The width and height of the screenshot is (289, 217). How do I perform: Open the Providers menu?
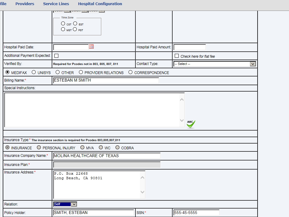[25, 4]
